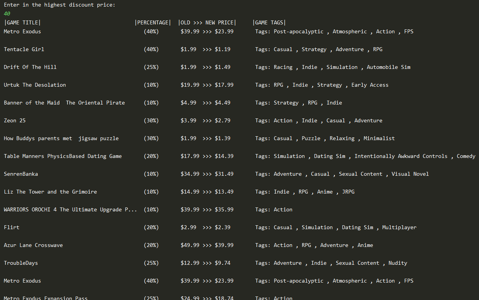Click the "Visual Novel" tag
Screen dimensions: 479x300
(410, 174)
